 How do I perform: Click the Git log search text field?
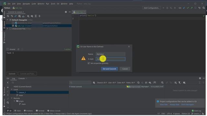tap(80, 82)
